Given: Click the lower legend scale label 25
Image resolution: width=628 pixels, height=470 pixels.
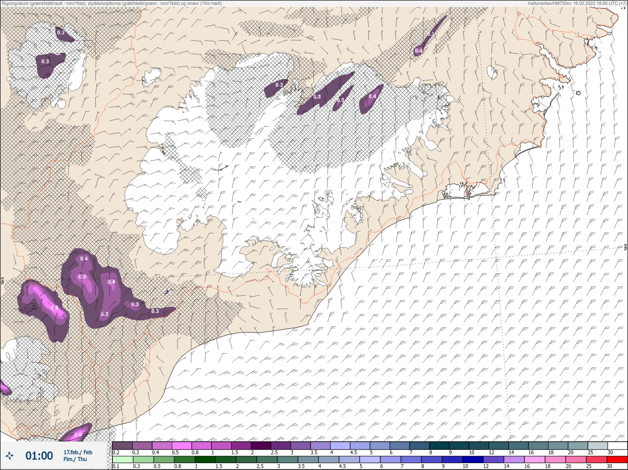Looking at the screenshot, I should (588, 467).
